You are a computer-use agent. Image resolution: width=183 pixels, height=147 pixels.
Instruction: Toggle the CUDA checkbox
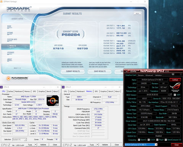click(x=149, y=140)
